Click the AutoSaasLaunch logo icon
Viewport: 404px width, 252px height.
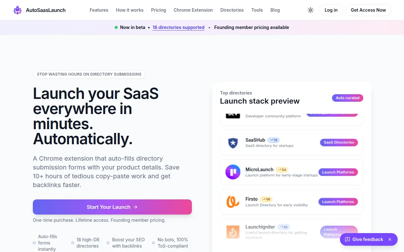(x=17, y=10)
